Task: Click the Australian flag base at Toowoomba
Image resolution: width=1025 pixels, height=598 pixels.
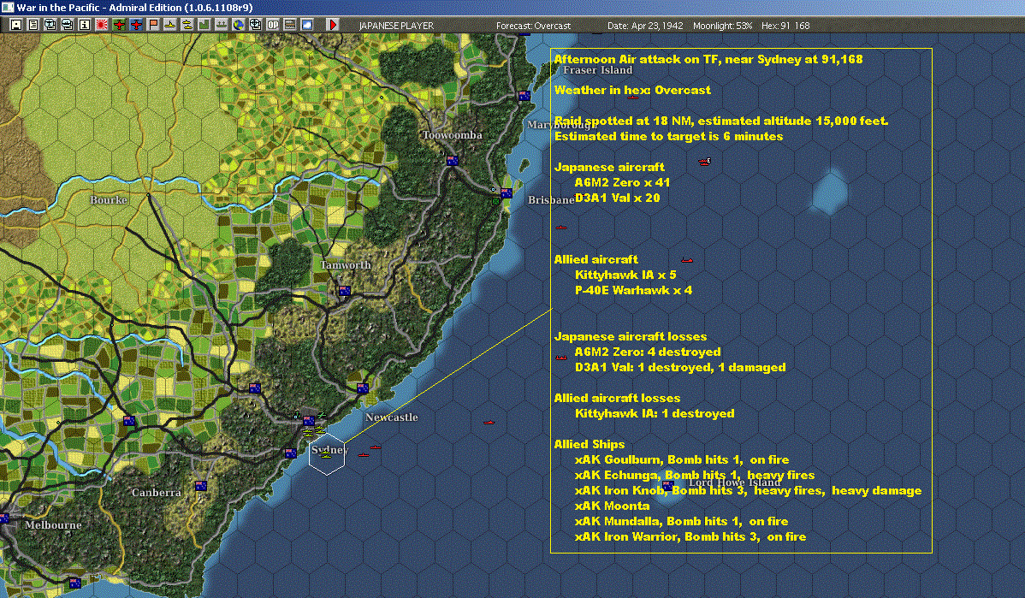Action: click(452, 161)
